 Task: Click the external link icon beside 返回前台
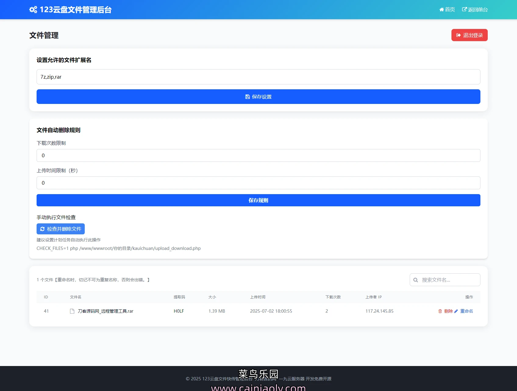pyautogui.click(x=464, y=9)
